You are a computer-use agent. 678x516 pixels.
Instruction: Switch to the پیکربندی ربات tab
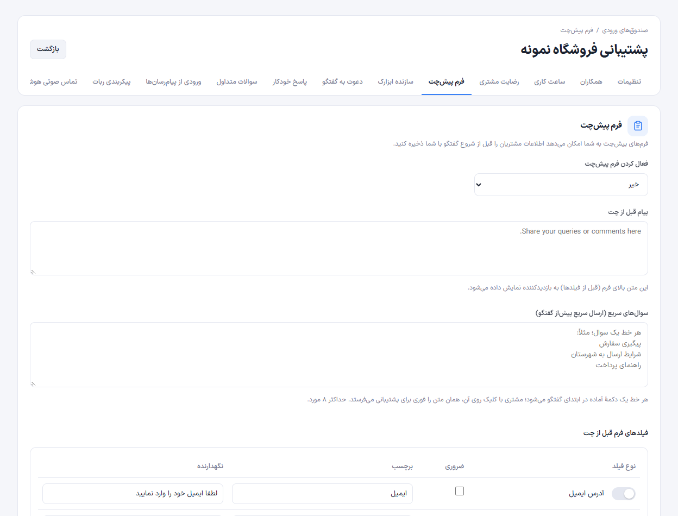point(111,82)
